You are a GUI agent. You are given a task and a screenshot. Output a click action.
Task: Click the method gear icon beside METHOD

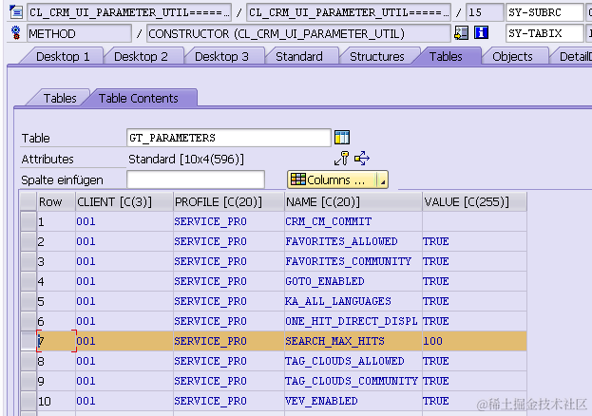click(x=16, y=33)
